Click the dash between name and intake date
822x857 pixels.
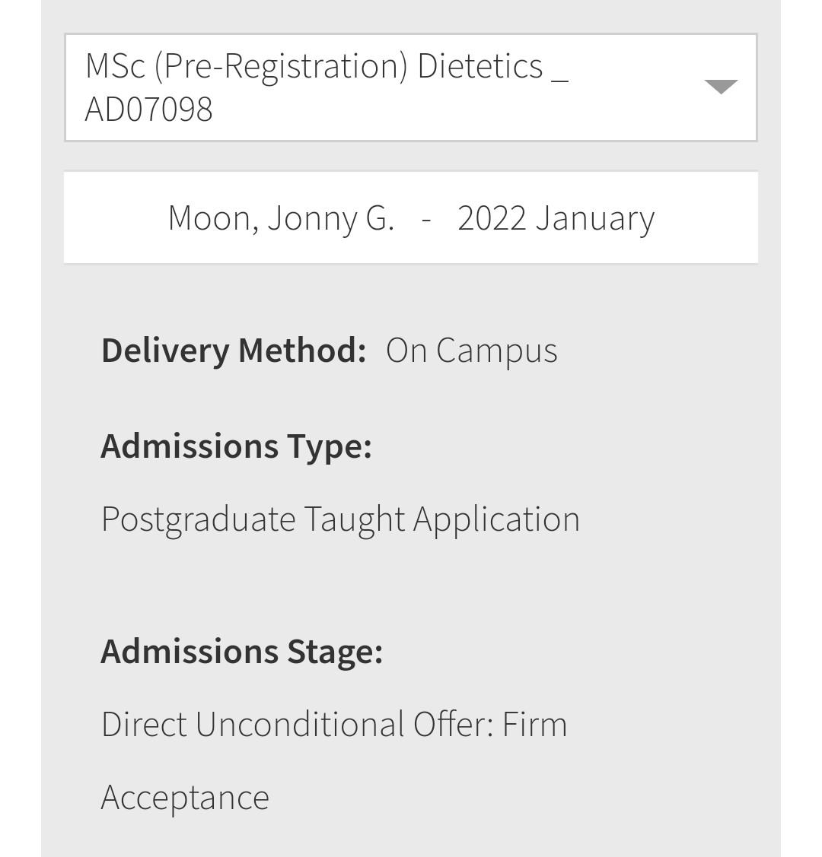pos(426,221)
